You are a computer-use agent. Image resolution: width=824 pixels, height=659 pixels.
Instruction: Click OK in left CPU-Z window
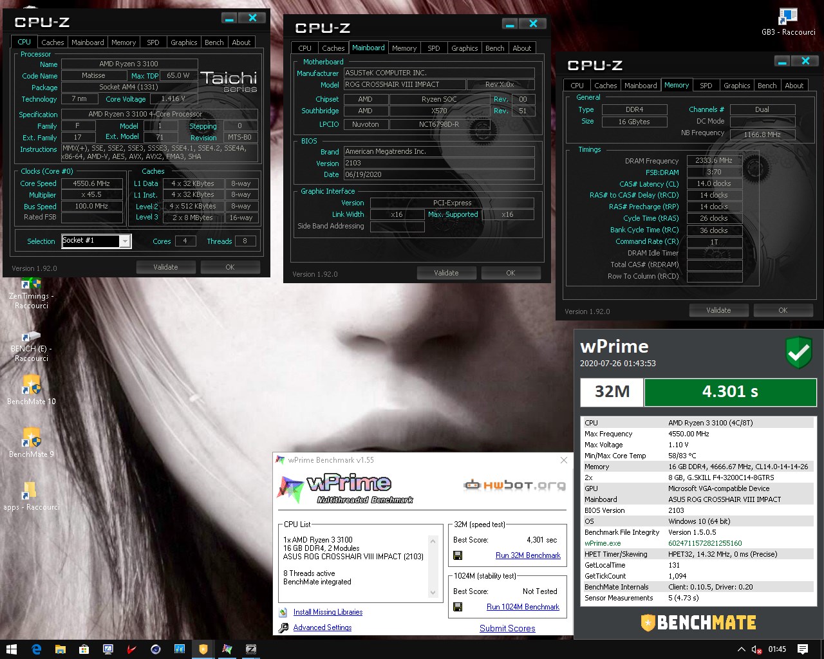coord(230,267)
